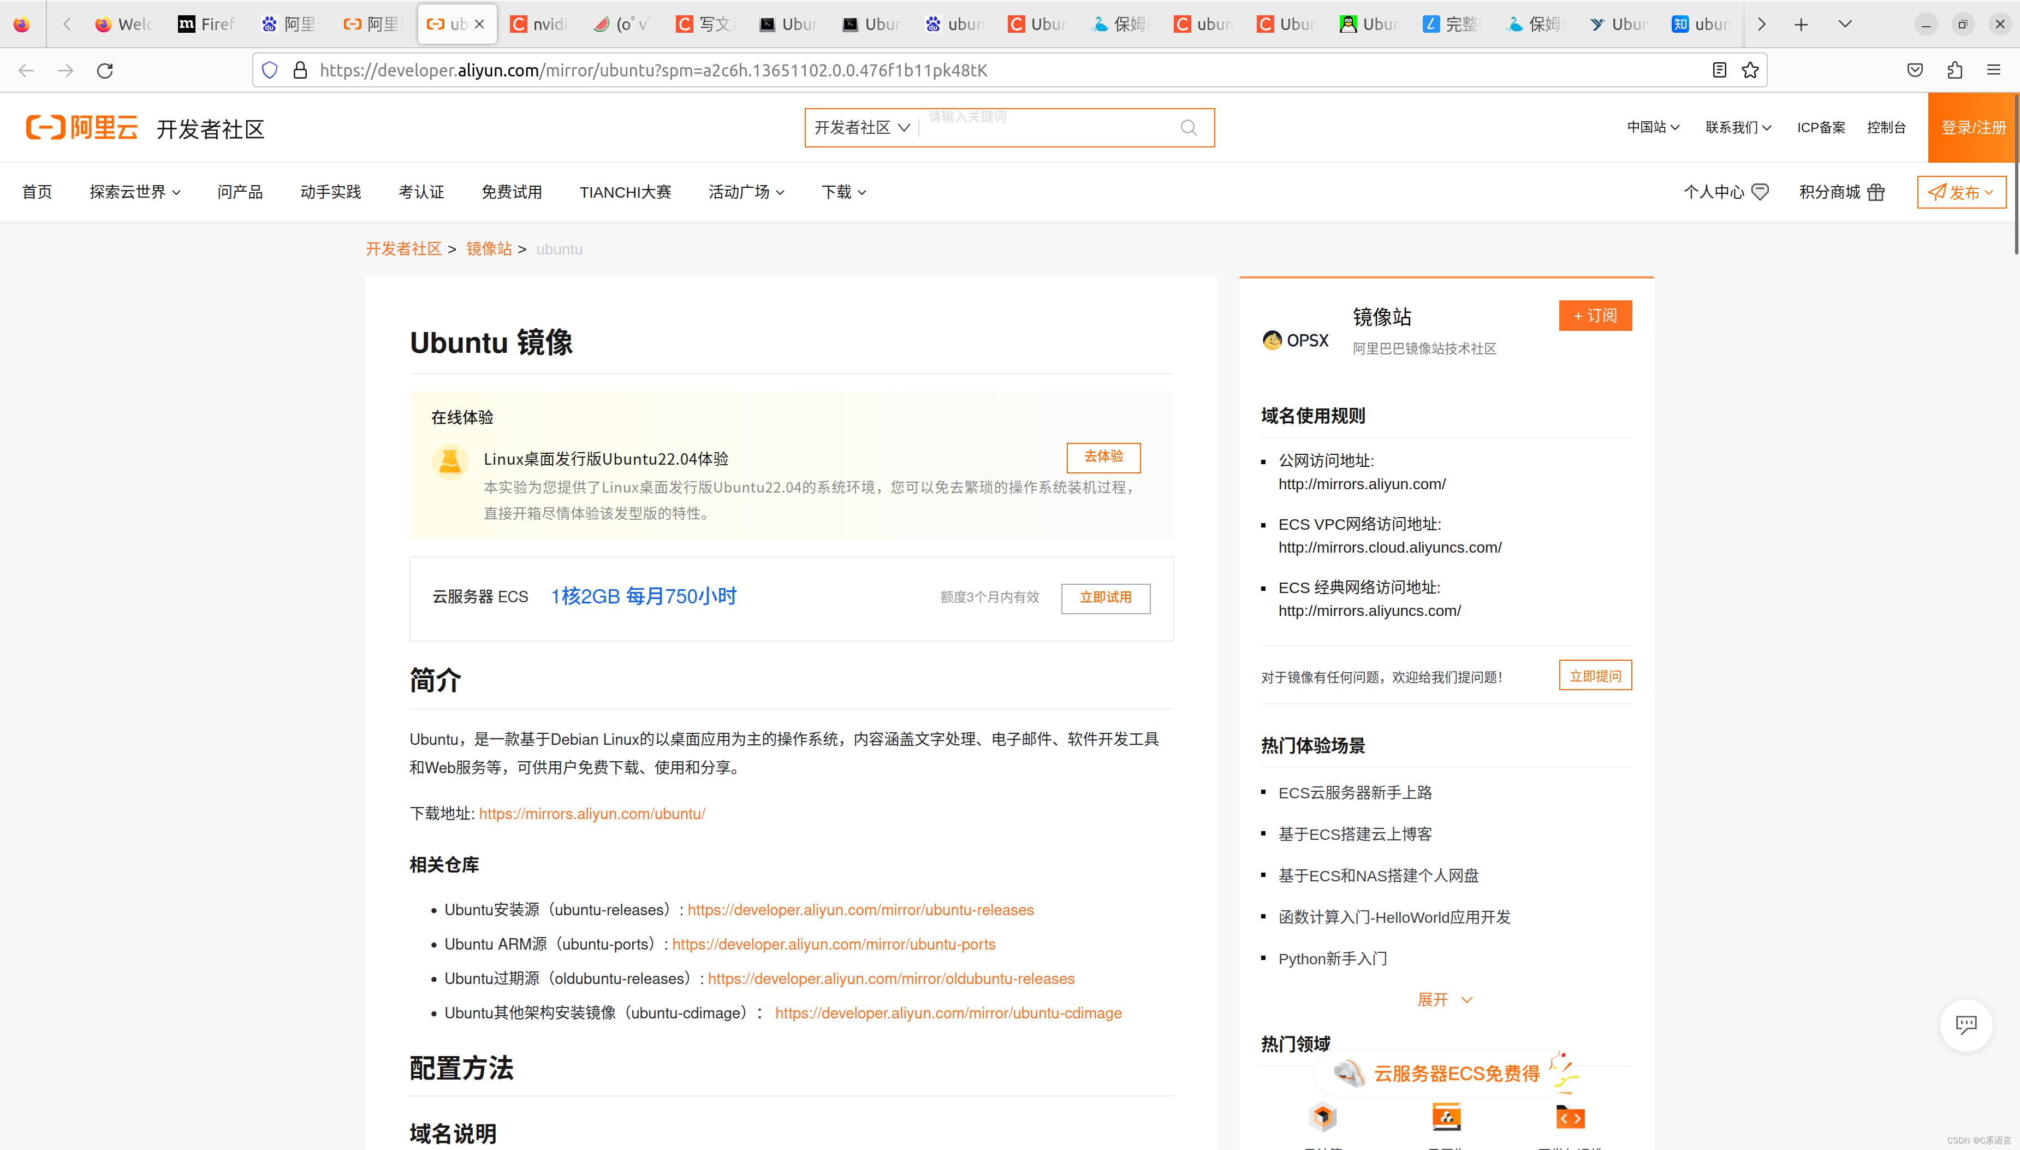Open the 免费试用 nav item
The height and width of the screenshot is (1150, 2020).
coord(512,192)
